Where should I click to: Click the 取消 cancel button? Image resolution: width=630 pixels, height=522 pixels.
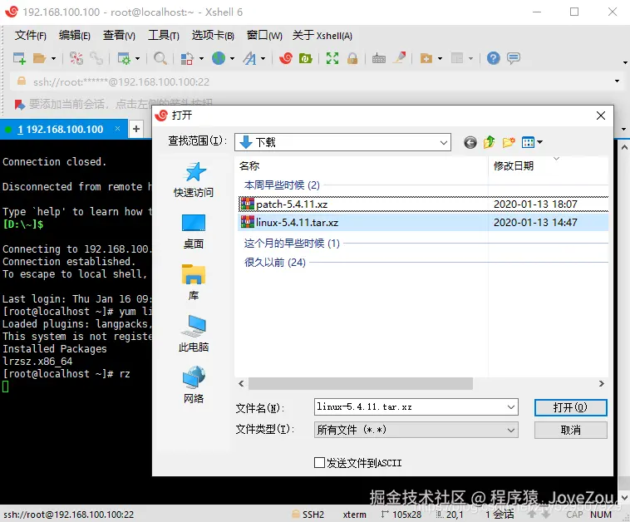(x=570, y=431)
